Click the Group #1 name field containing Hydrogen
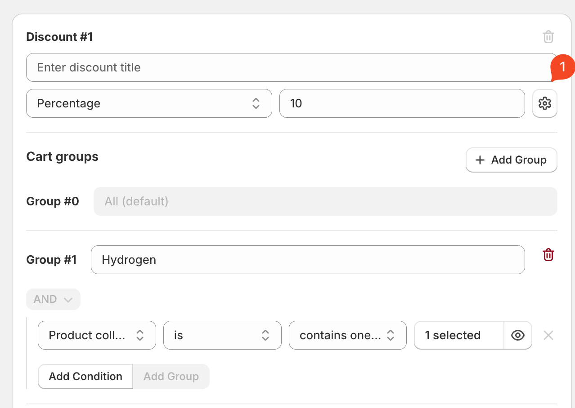Screen dimensions: 575x408 [308, 260]
